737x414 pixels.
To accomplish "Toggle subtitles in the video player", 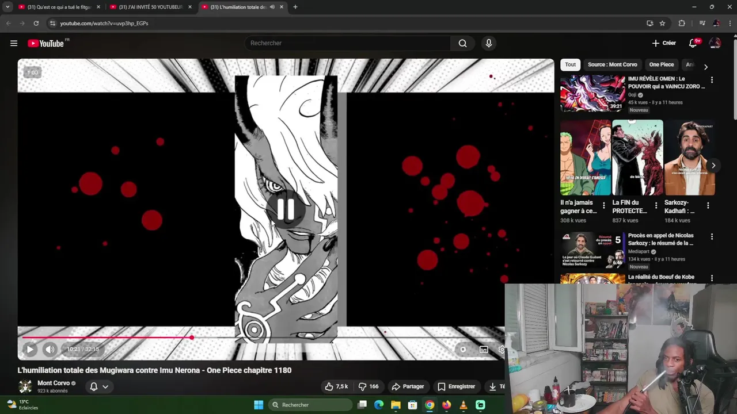I will pos(484,349).
